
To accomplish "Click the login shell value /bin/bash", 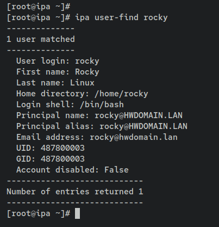I will pyautogui.click(x=102, y=105).
